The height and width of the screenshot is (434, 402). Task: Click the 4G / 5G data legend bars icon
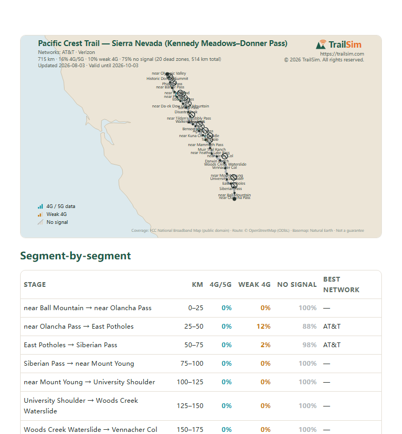(x=40, y=206)
